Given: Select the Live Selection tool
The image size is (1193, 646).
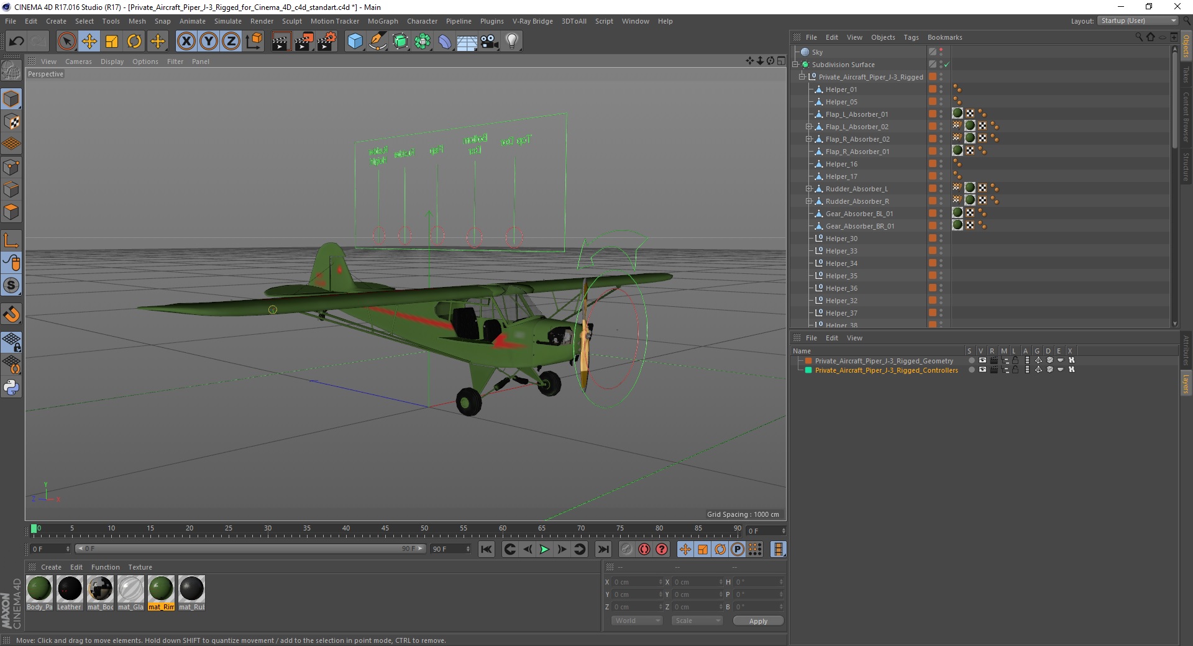Looking at the screenshot, I should (x=66, y=41).
